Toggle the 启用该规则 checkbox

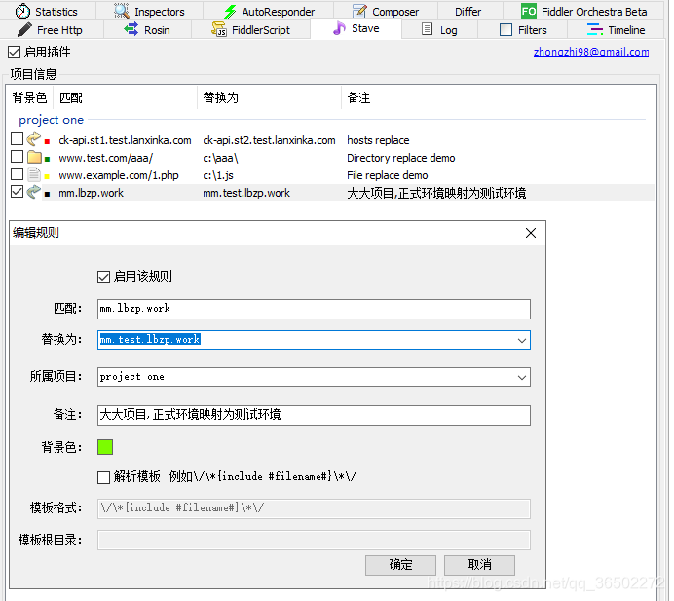point(103,277)
